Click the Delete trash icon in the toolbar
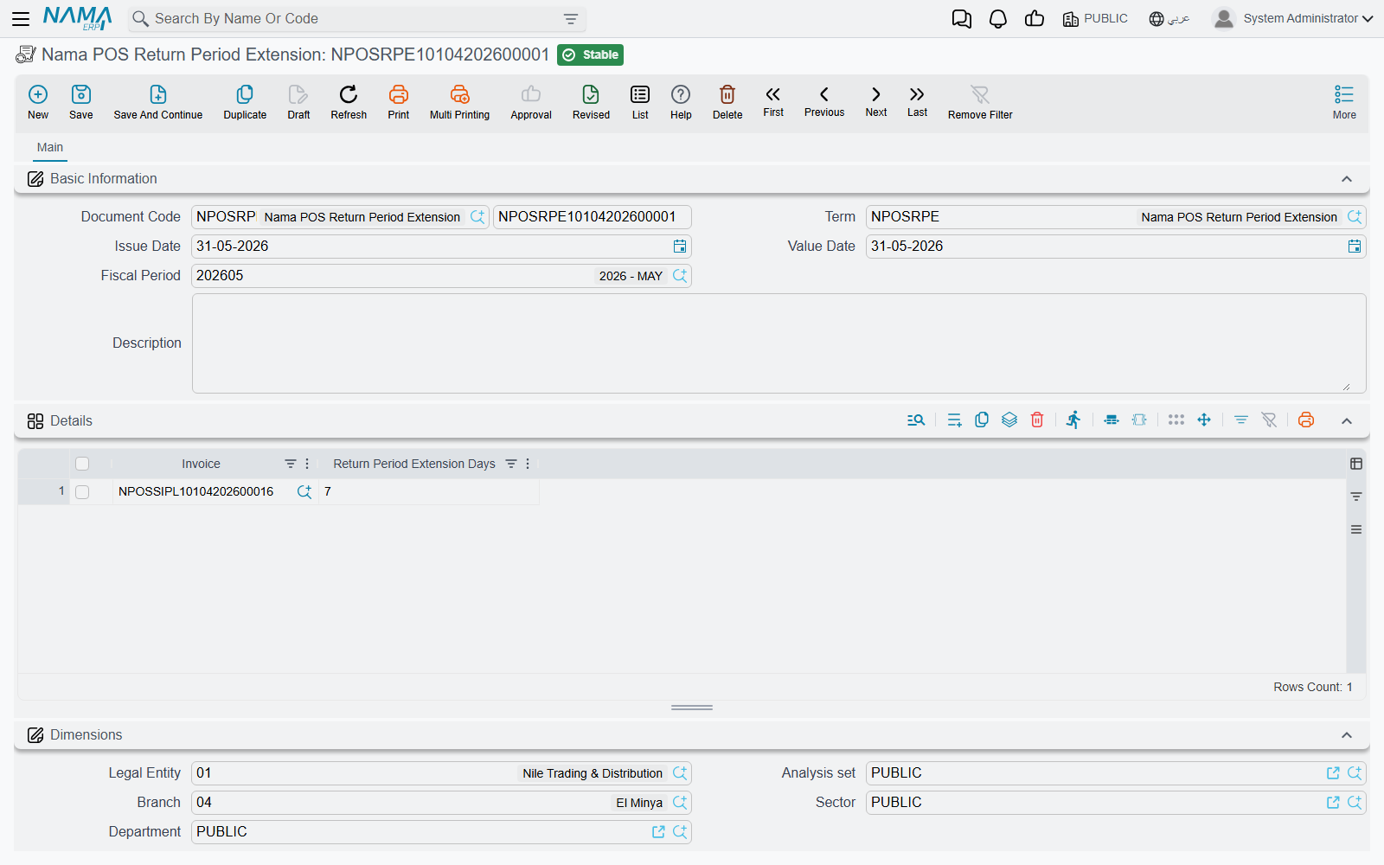Screen dimensions: 1384x865 (727, 94)
